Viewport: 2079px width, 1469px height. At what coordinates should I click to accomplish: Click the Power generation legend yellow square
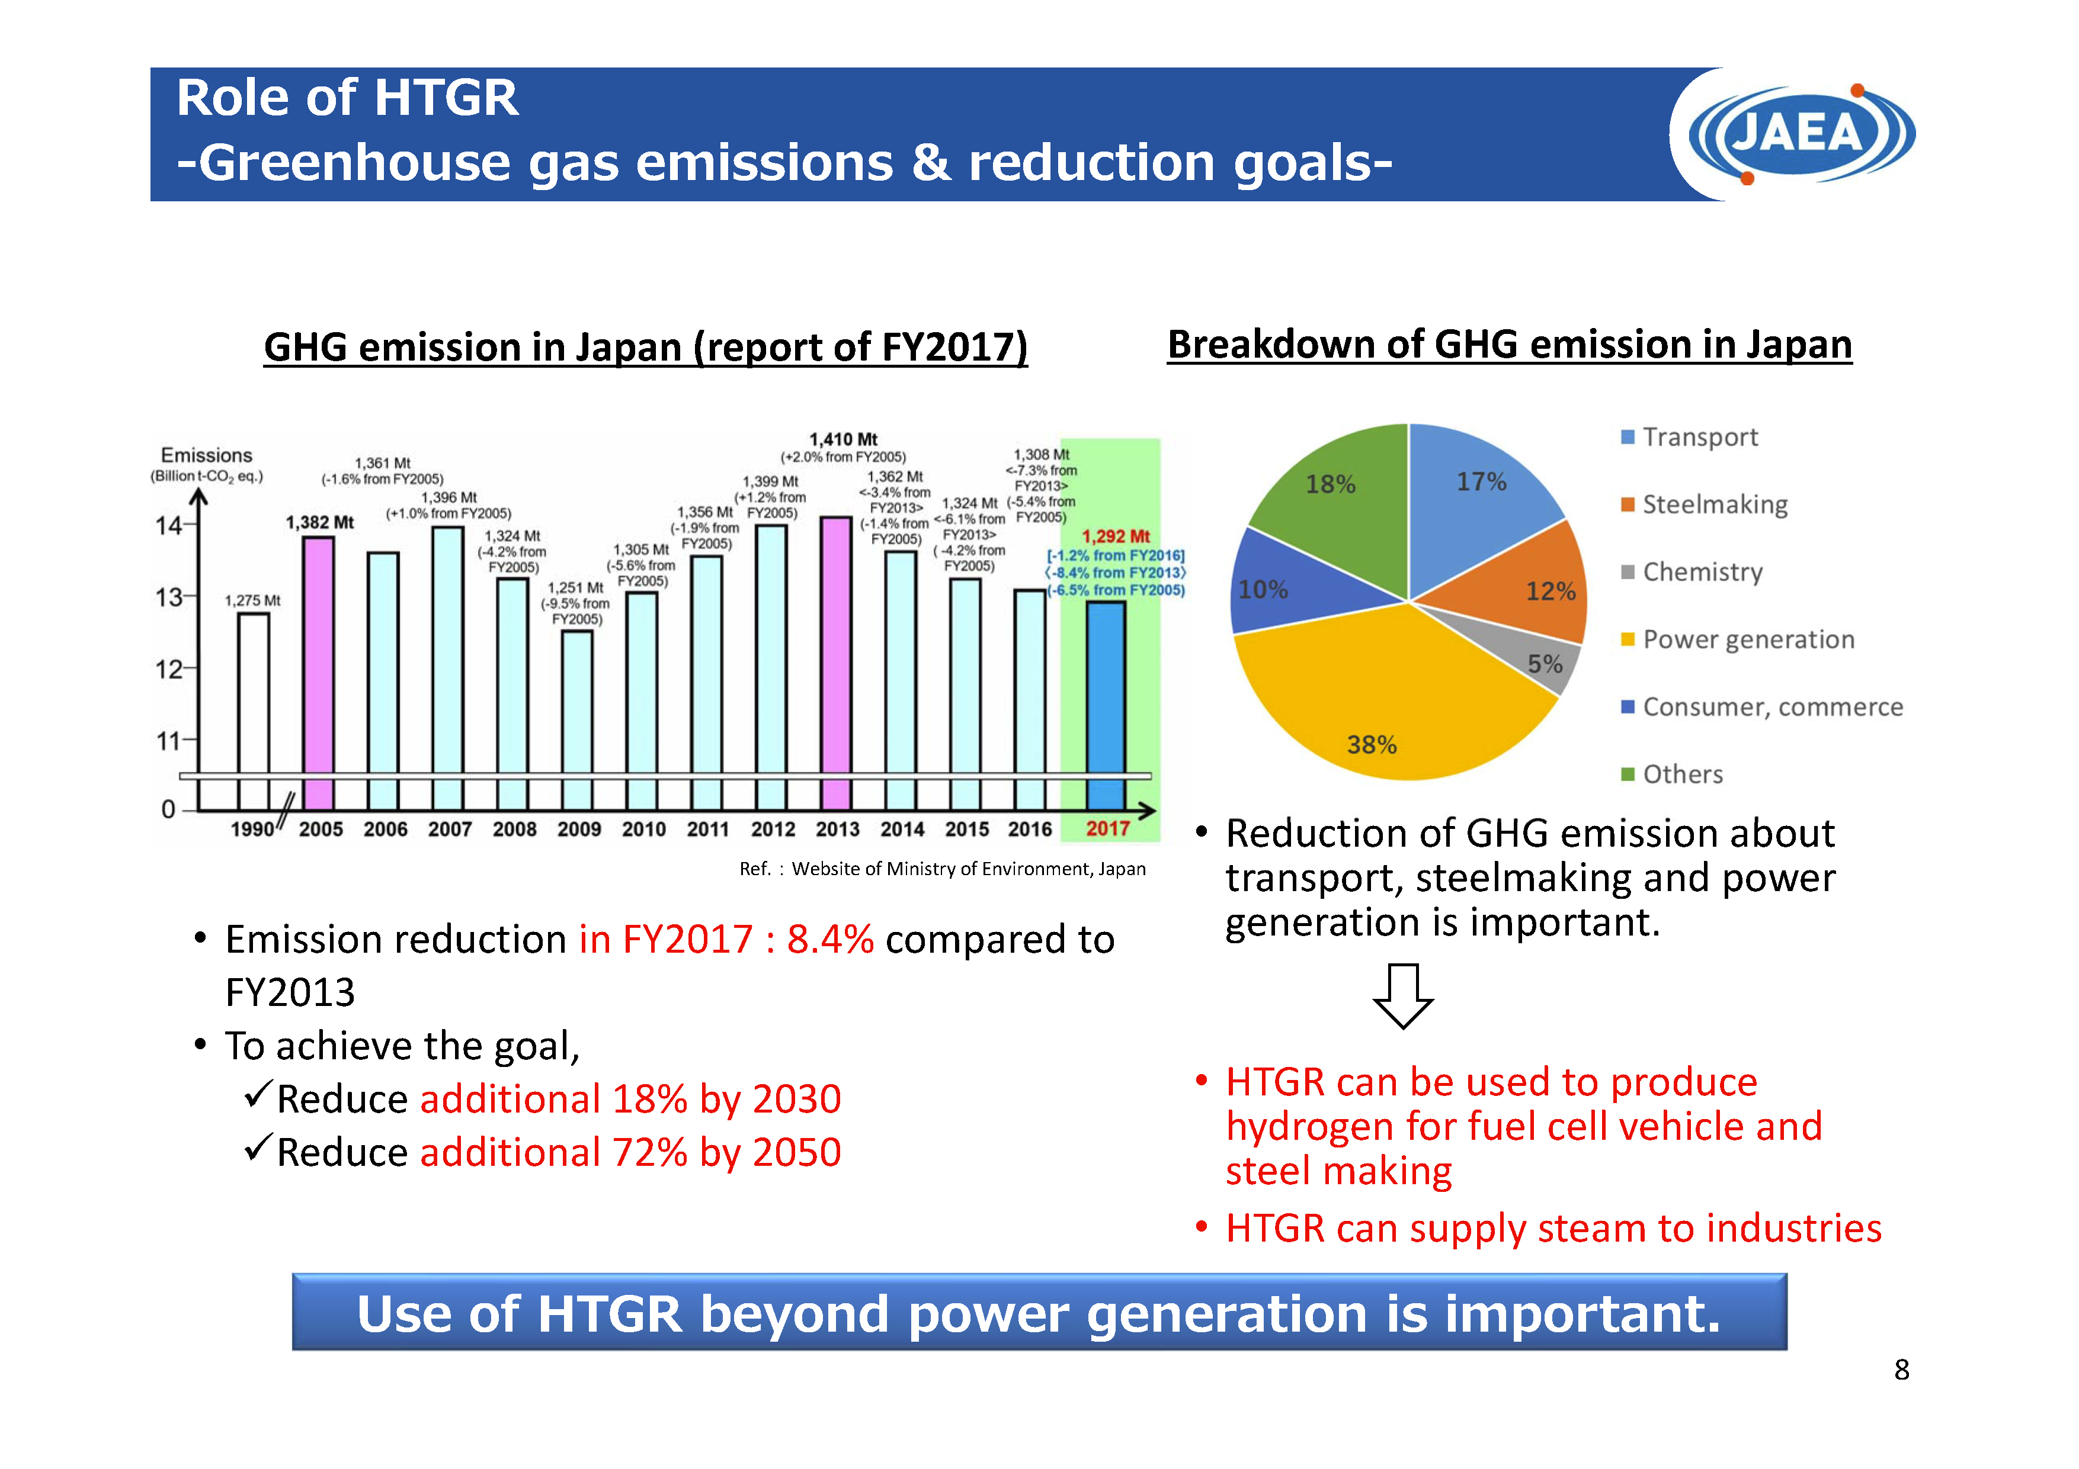coord(1627,640)
